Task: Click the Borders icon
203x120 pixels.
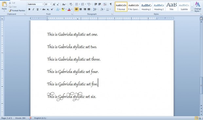Action: [107, 9]
